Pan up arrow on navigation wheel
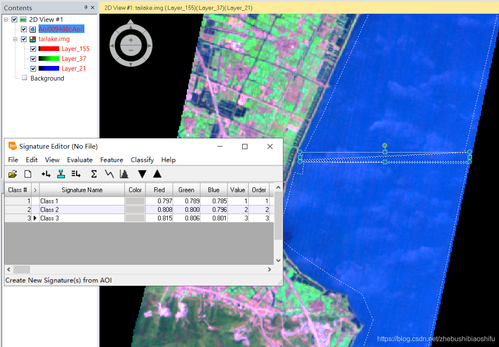This screenshot has height=347, width=499. point(130,27)
